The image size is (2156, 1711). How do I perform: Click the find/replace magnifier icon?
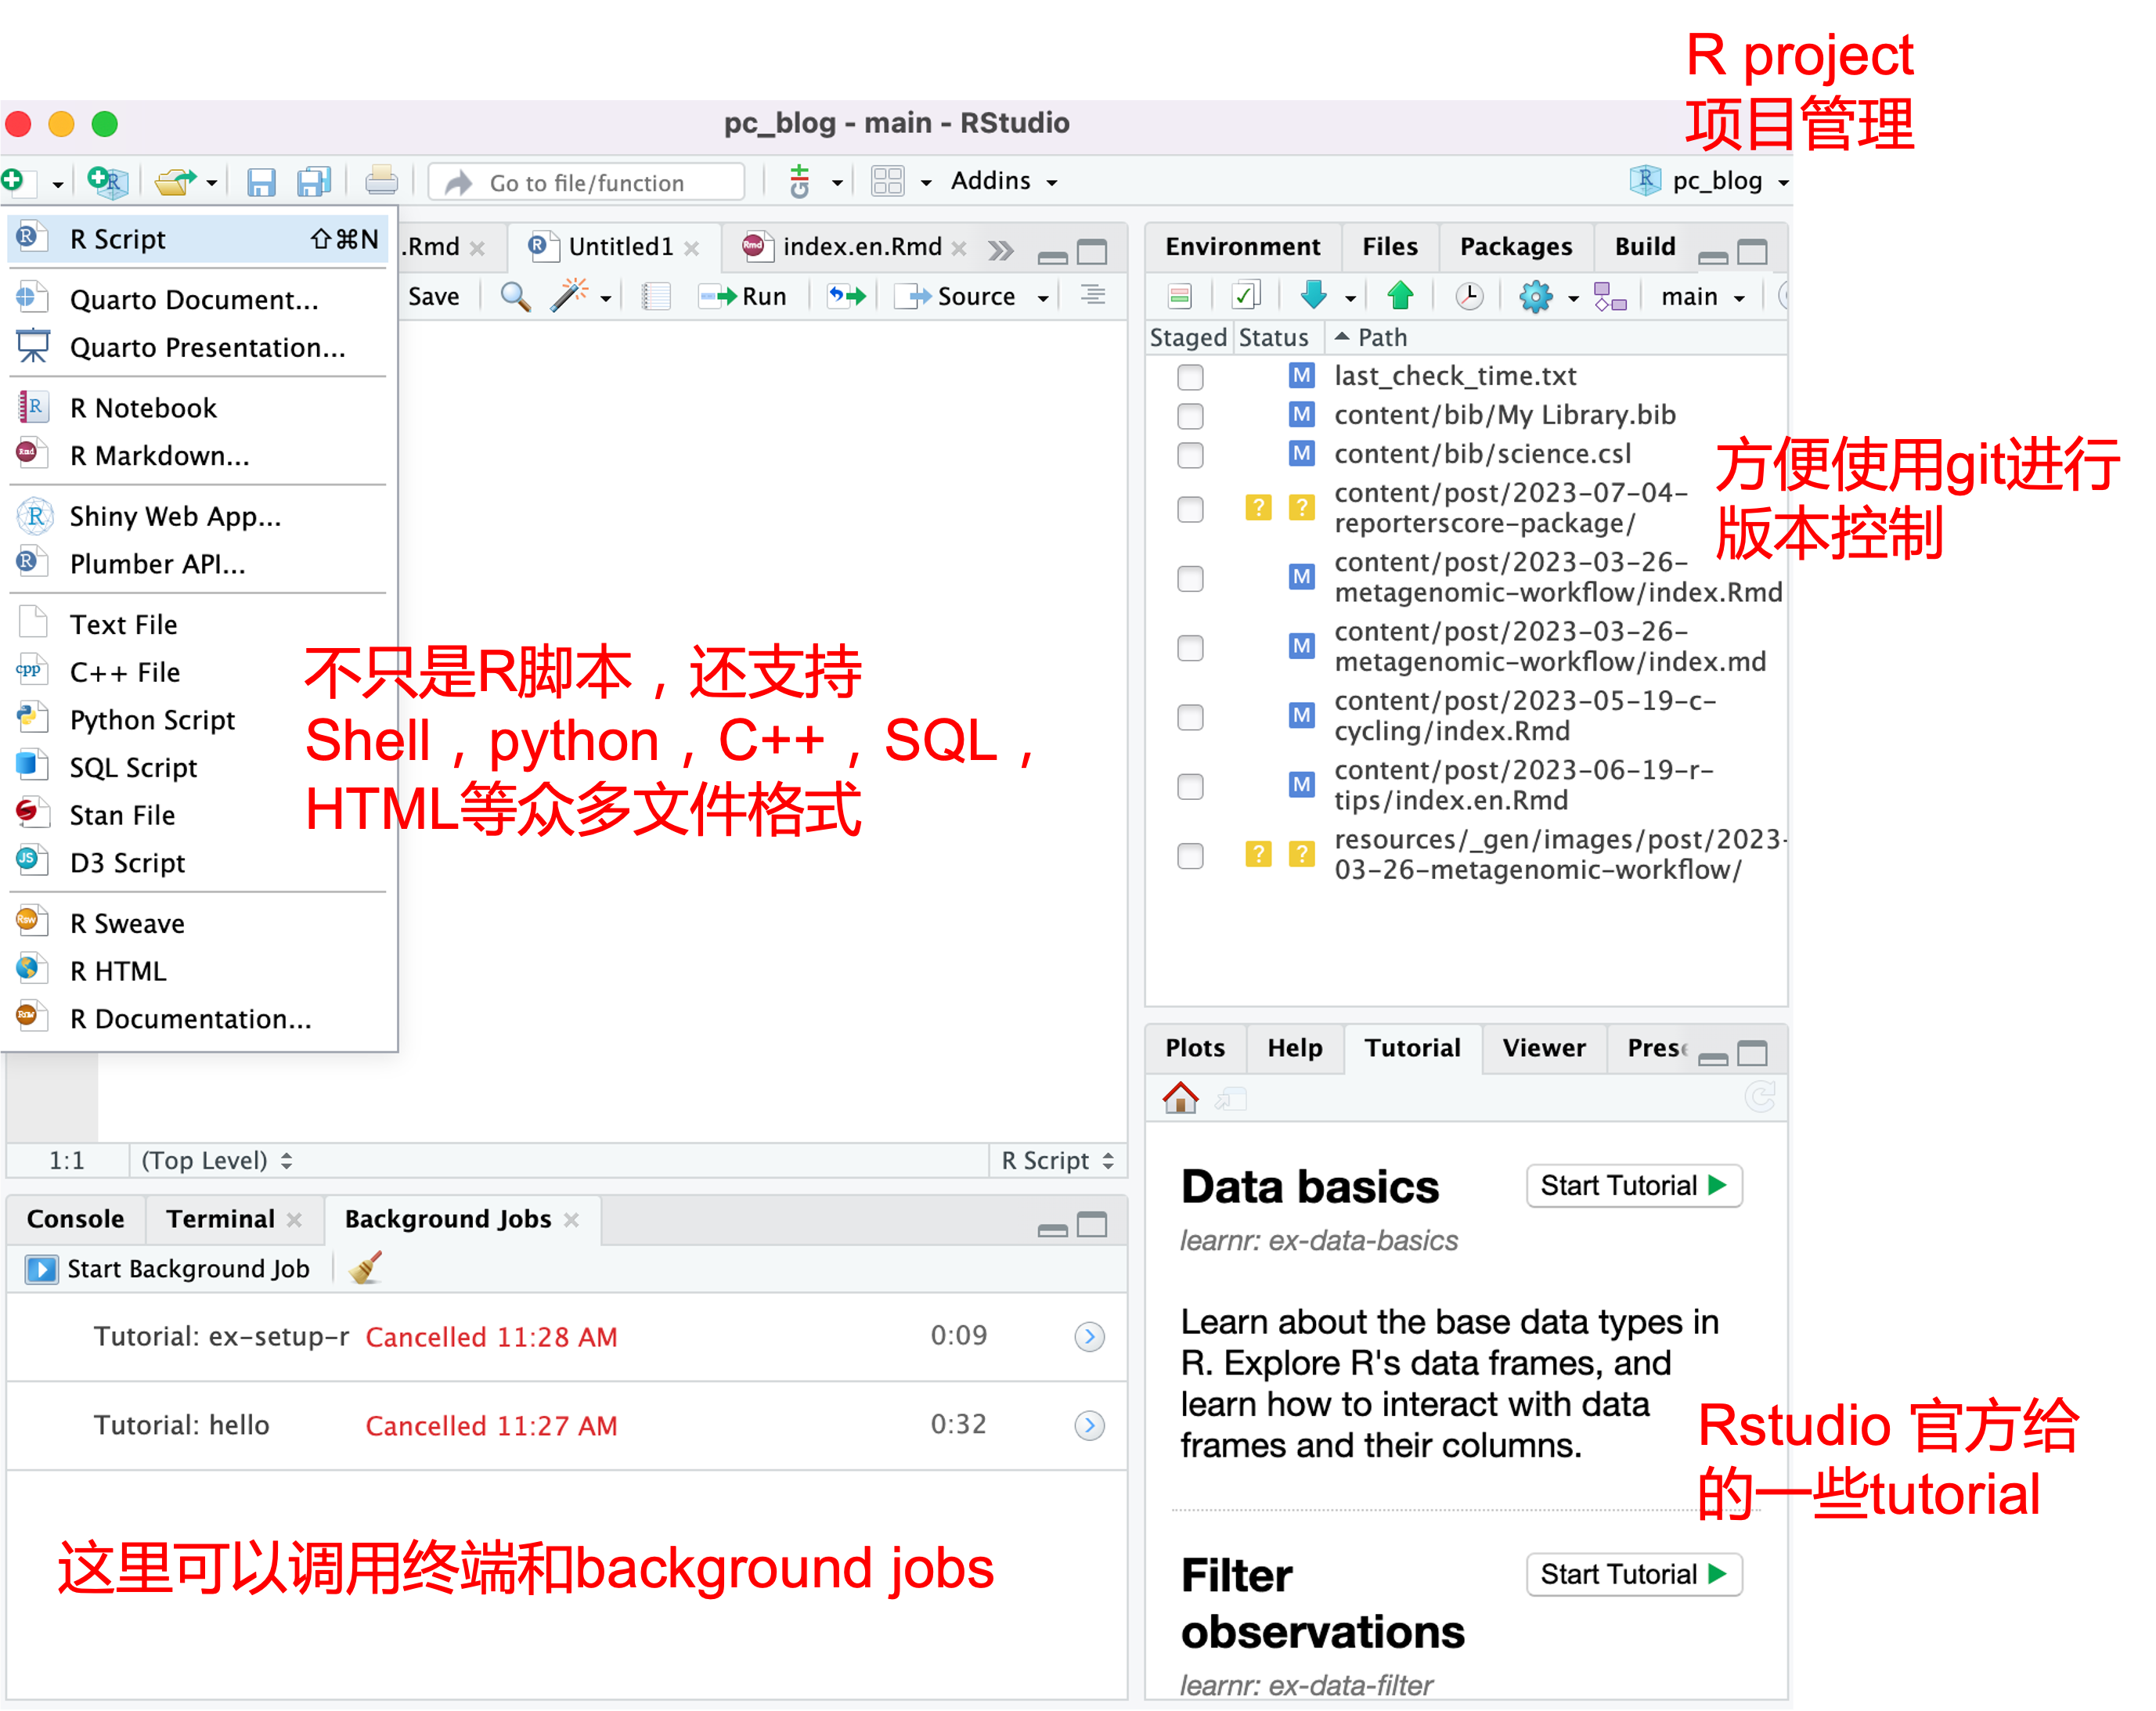515,296
